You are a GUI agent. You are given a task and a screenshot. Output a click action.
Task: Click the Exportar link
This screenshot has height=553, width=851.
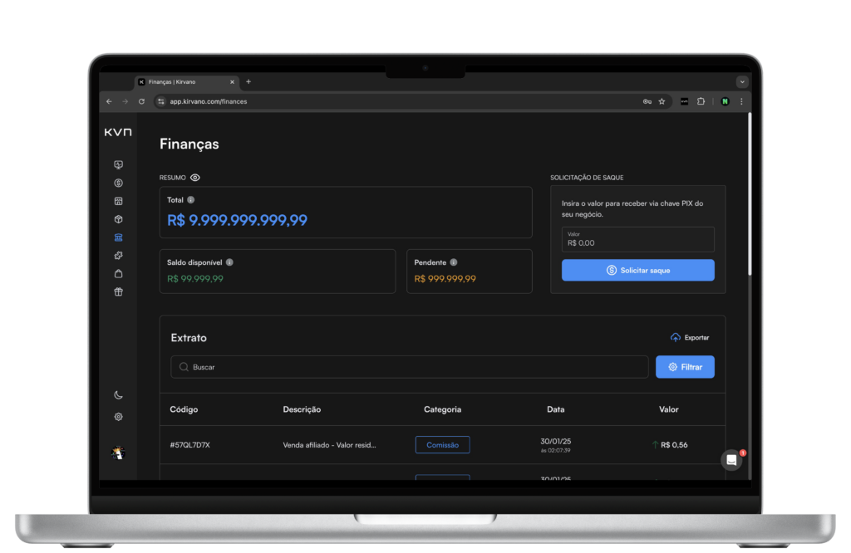(690, 338)
